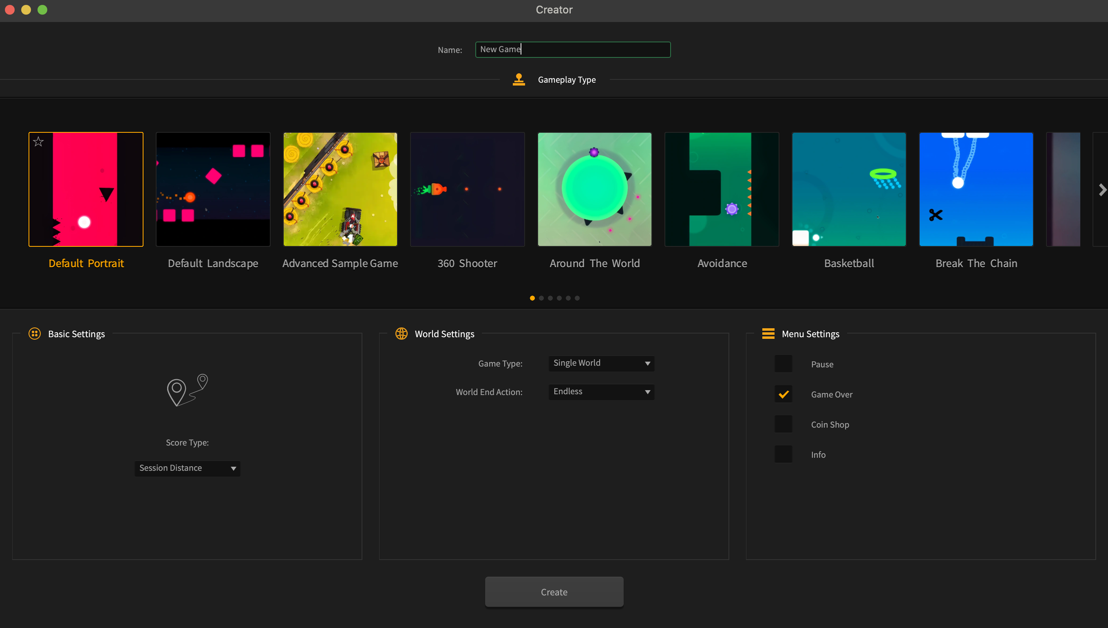The image size is (1108, 628).
Task: Enable the Info option
Action: [x=784, y=454]
